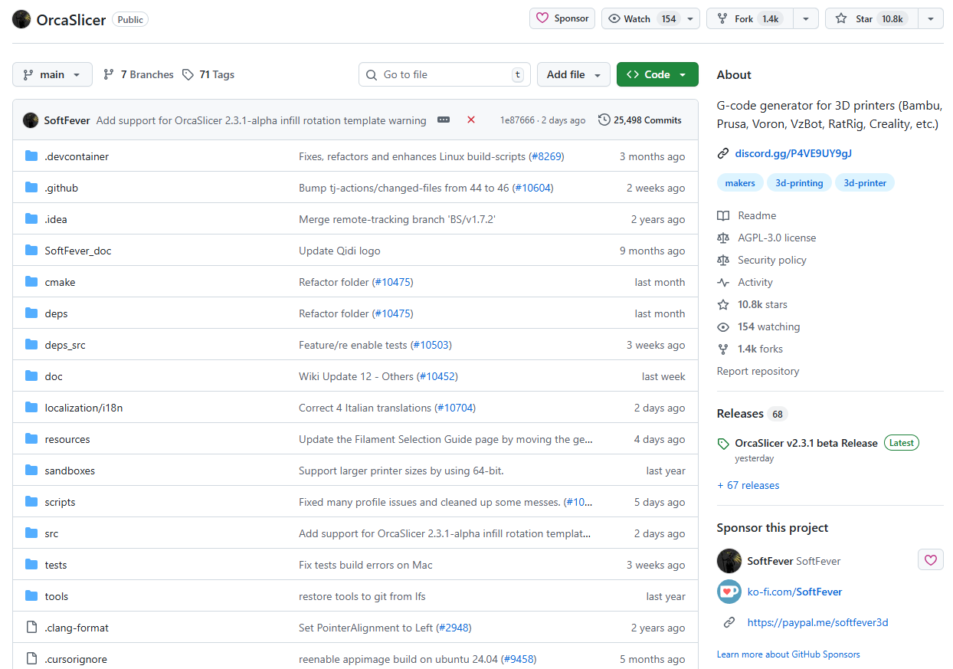Click Report repository link
This screenshot has height=669, width=953.
pos(758,371)
